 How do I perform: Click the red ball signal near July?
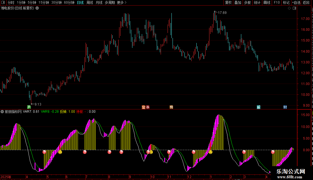click(85, 152)
